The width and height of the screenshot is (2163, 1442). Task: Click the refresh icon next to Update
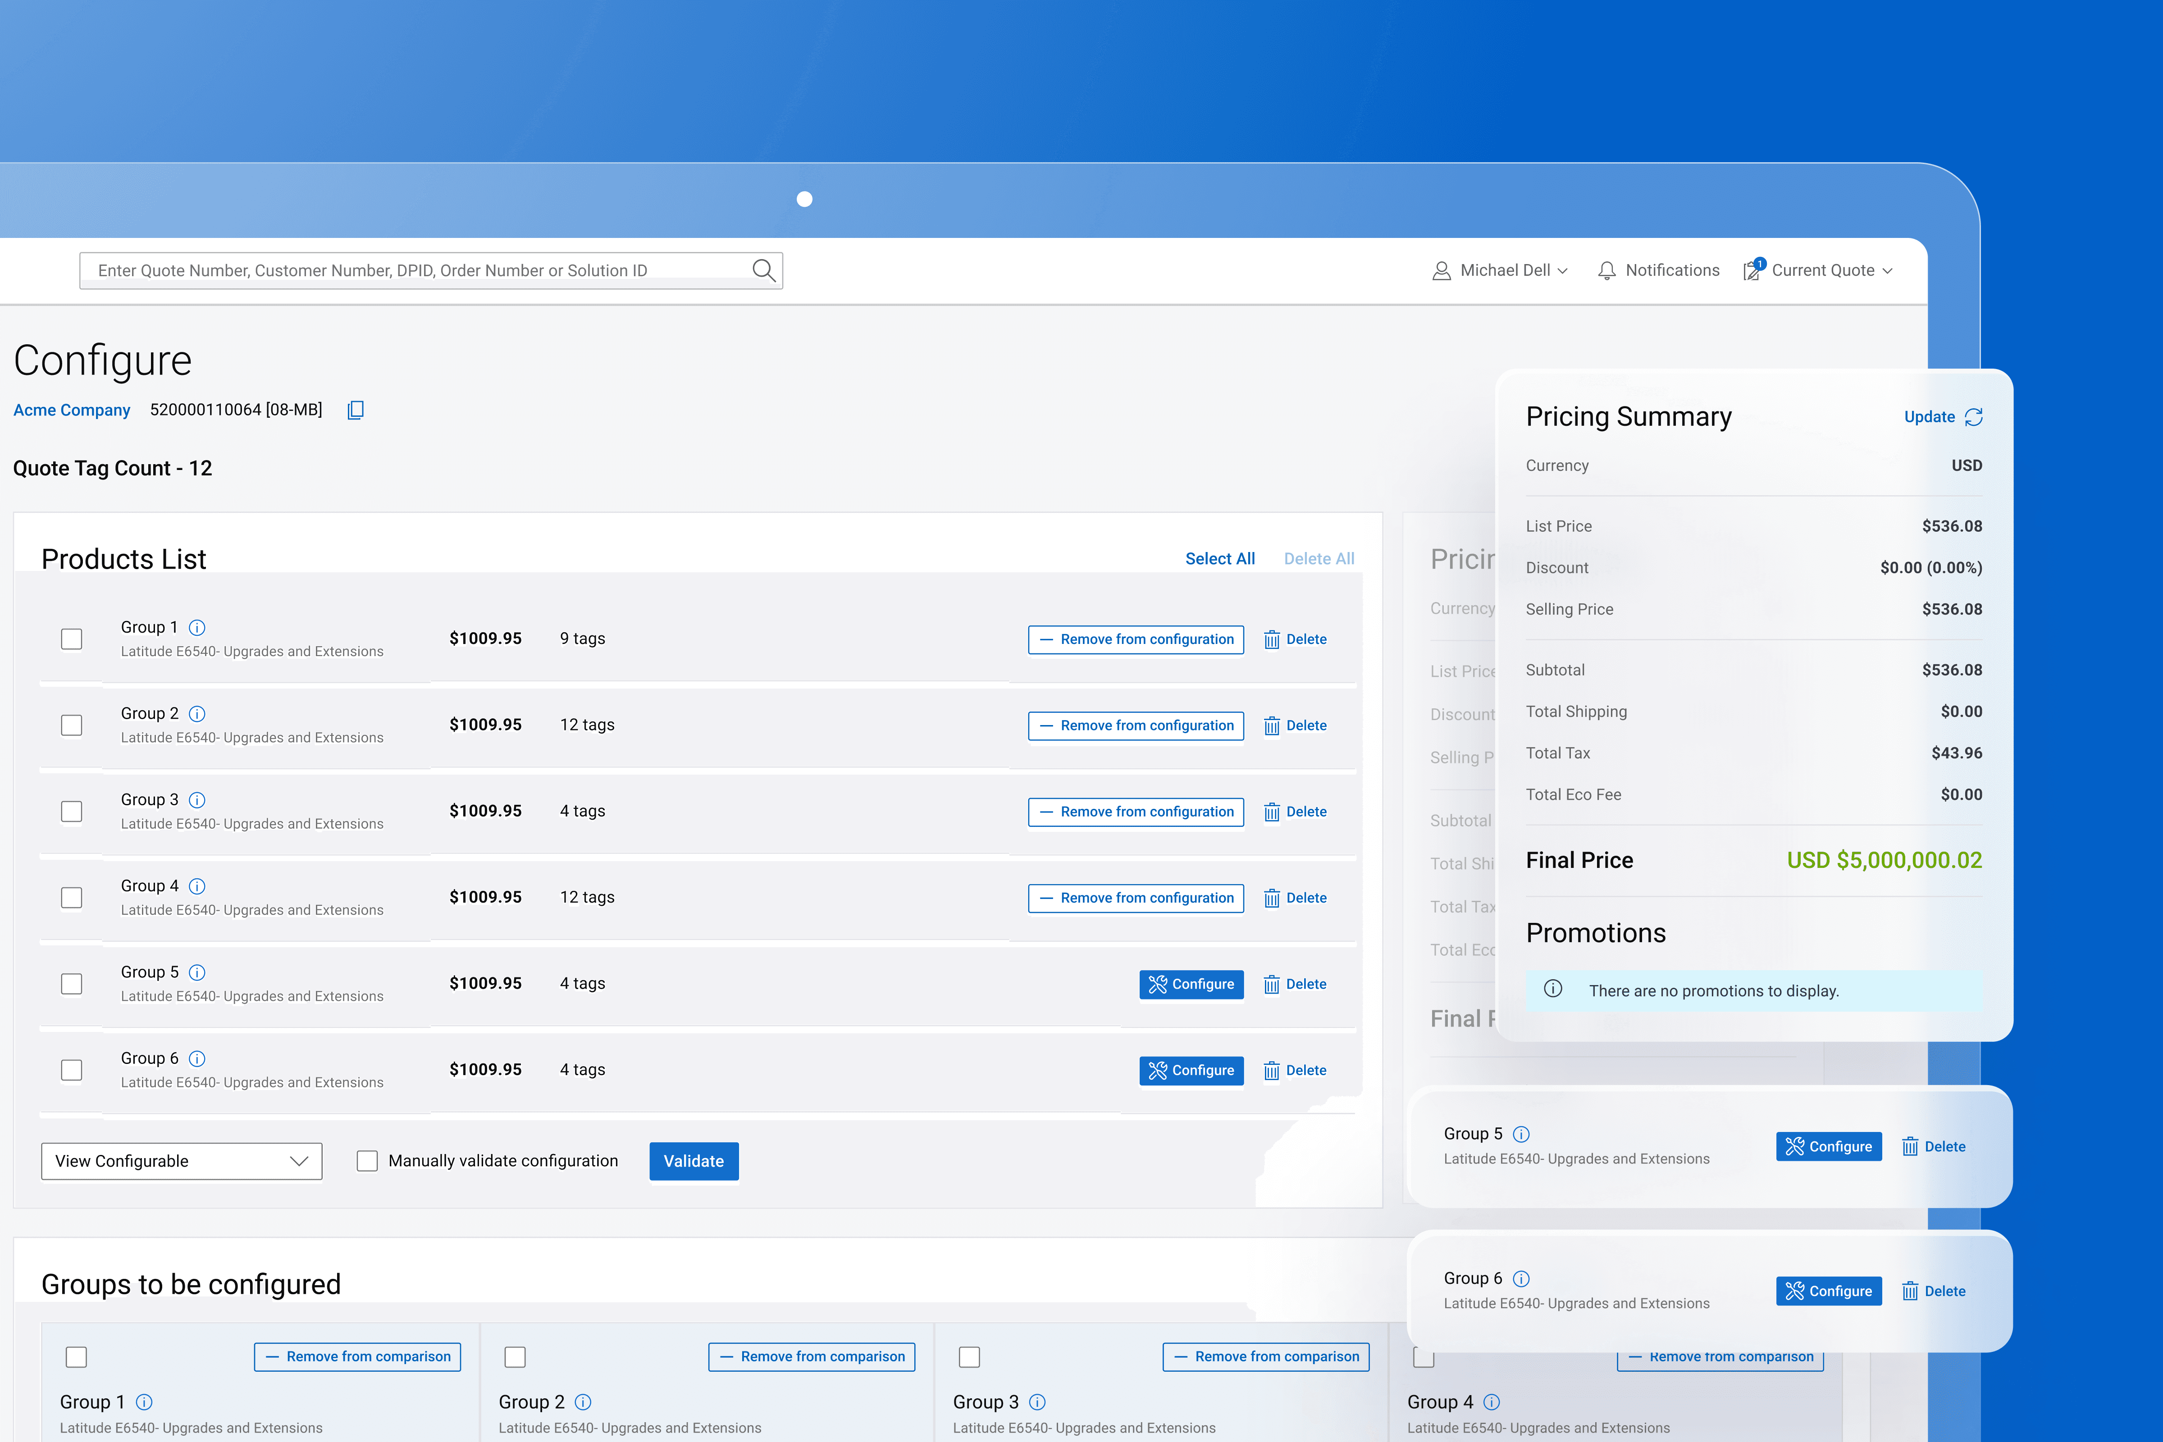point(1974,418)
